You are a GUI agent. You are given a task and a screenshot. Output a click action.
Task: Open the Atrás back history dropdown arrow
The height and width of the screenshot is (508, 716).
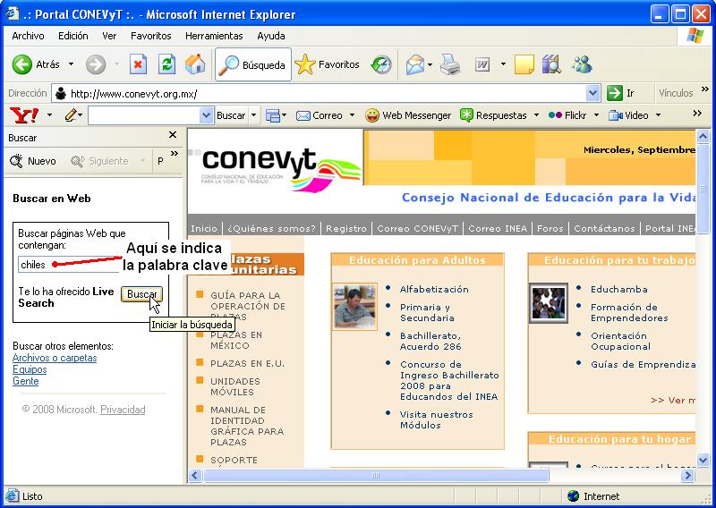pyautogui.click(x=72, y=64)
